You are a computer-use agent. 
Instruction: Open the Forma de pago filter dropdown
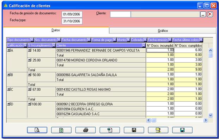coord(115,40)
